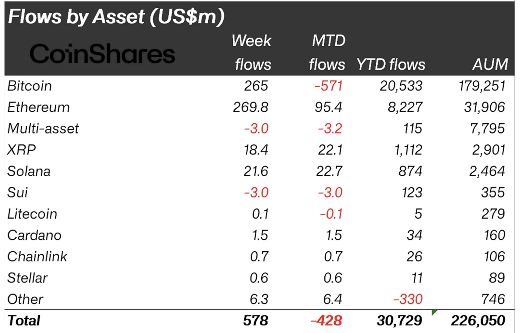Select Ethereum's week flows value 269.8

click(x=251, y=107)
